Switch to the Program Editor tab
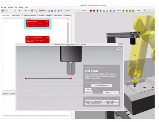Image resolution: width=159 pixels, height=122 pixels. click(6, 15)
